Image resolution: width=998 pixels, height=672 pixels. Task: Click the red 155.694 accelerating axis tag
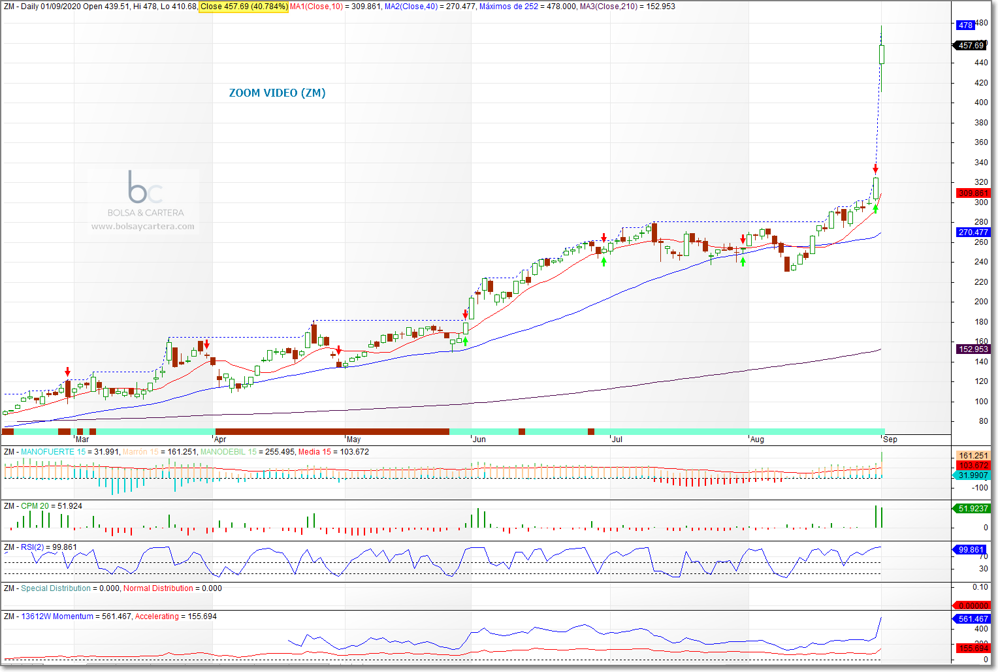(x=973, y=648)
